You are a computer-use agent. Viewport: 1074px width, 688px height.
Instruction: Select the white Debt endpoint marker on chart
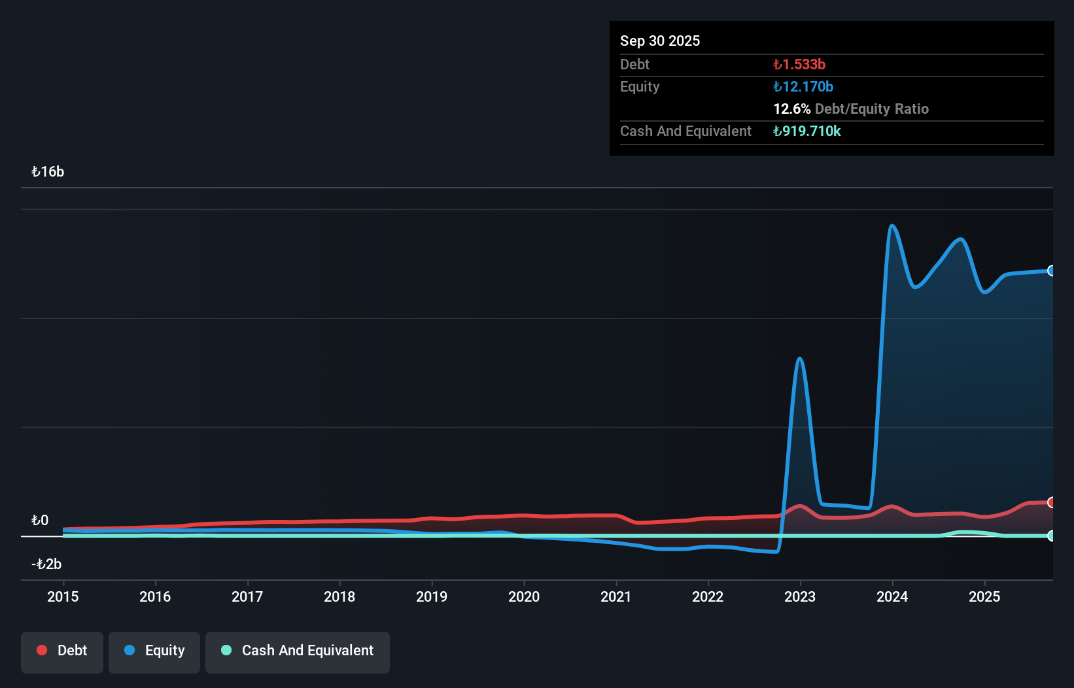tap(1052, 502)
